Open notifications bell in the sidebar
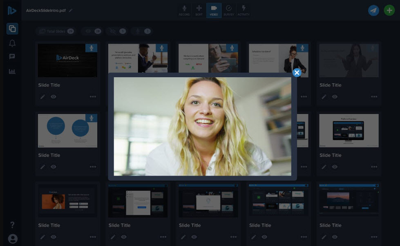Screen dimensions: 400x246 [12, 43]
